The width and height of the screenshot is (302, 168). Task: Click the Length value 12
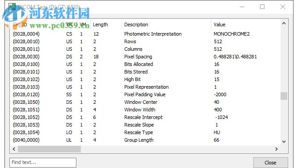tap(96, 34)
